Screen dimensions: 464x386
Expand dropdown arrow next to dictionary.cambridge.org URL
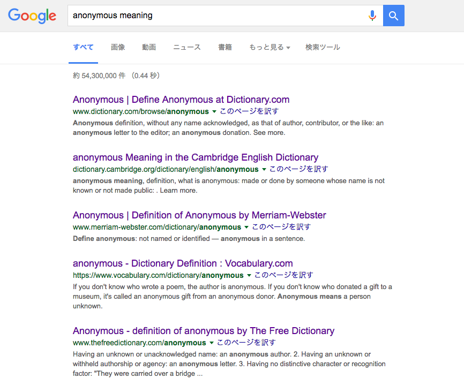[x=264, y=169]
